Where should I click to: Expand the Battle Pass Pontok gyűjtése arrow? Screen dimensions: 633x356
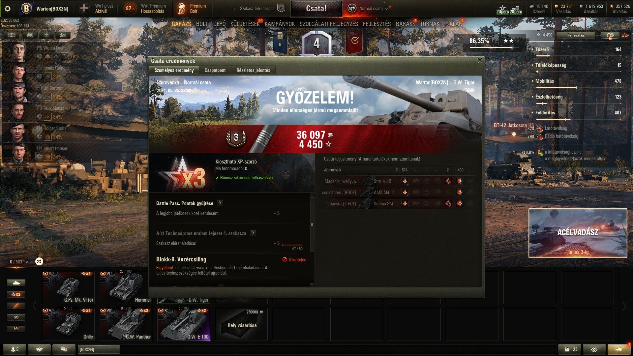[220, 203]
